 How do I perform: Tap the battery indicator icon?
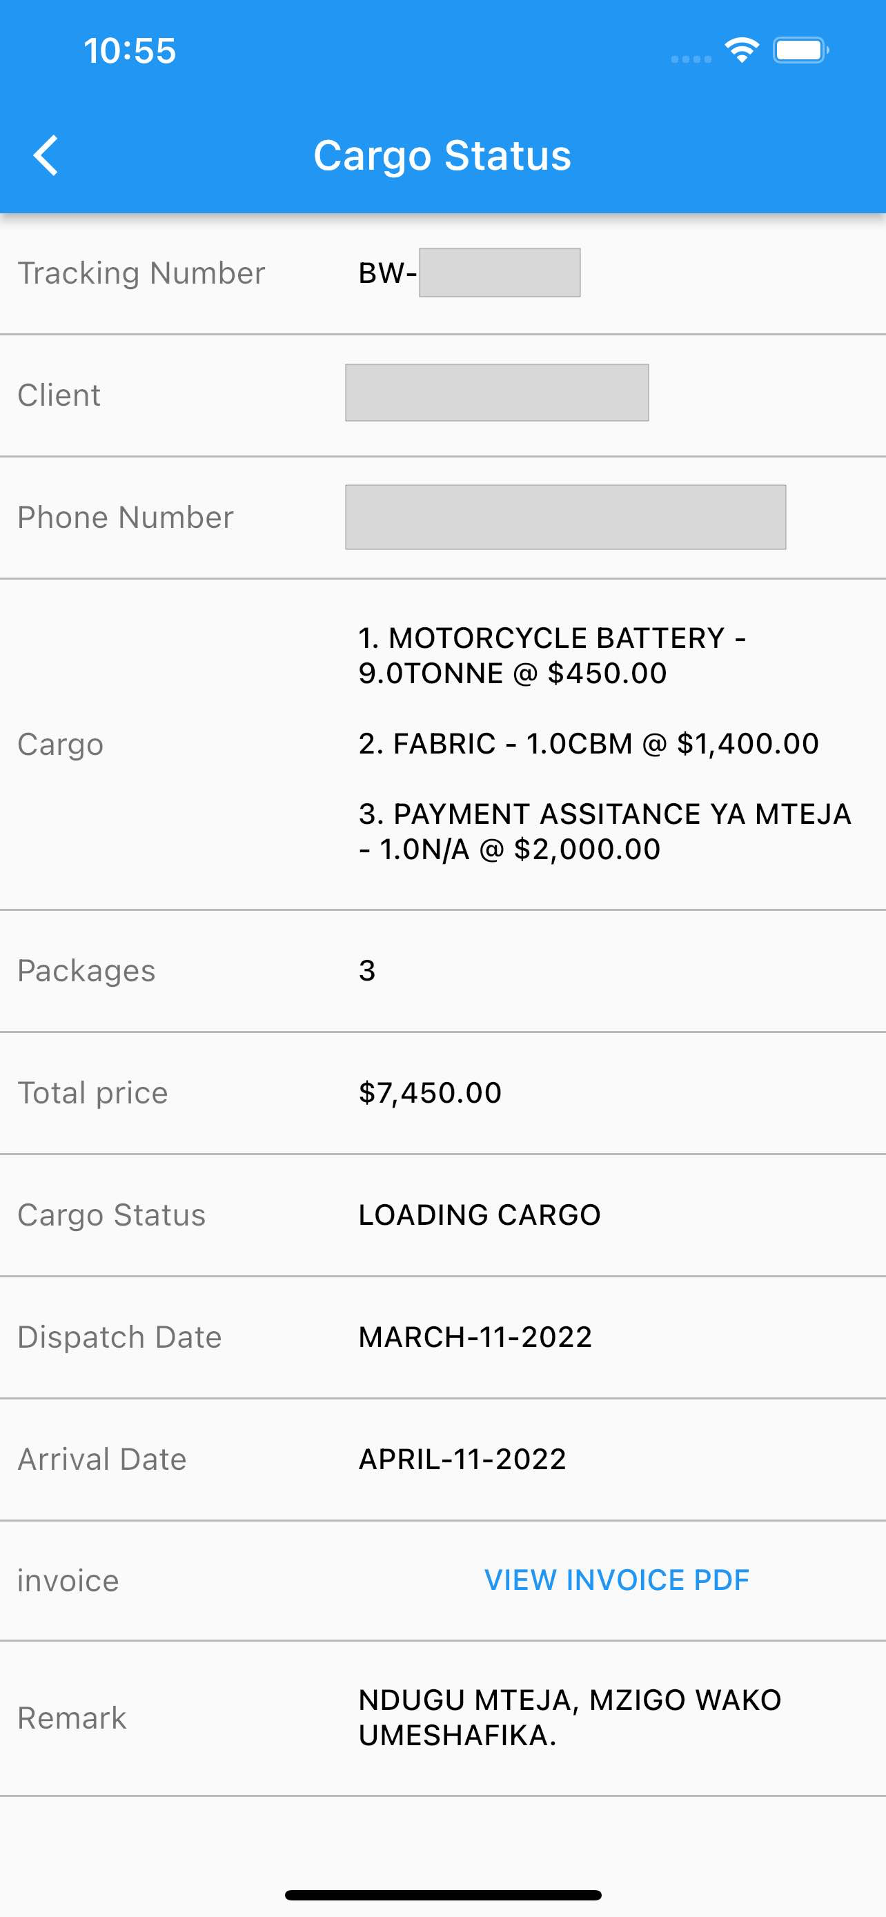[x=801, y=50]
